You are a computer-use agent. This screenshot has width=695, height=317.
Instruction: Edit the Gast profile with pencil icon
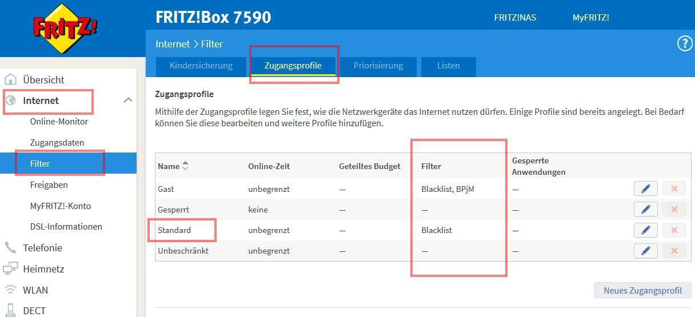[x=646, y=188]
